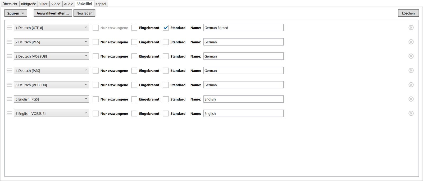Open the Kapitel tab
The height and width of the screenshot is (181, 423).
[x=101, y=4]
